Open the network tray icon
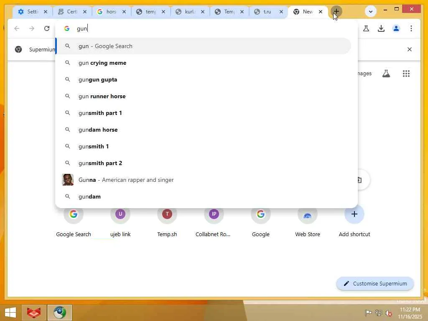 378,313
